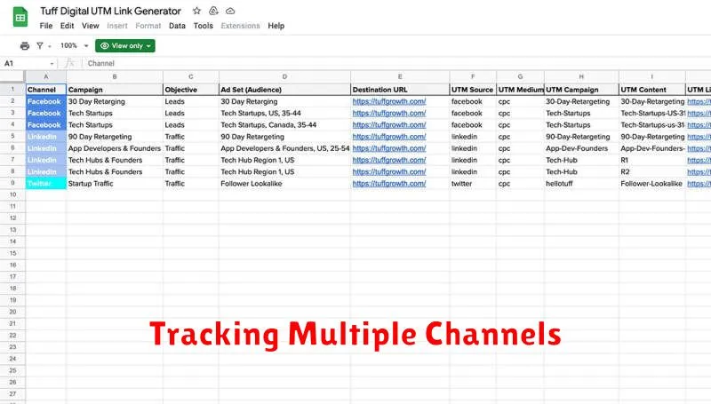
Task: Click the Google Sheets home icon
Action: (19, 17)
